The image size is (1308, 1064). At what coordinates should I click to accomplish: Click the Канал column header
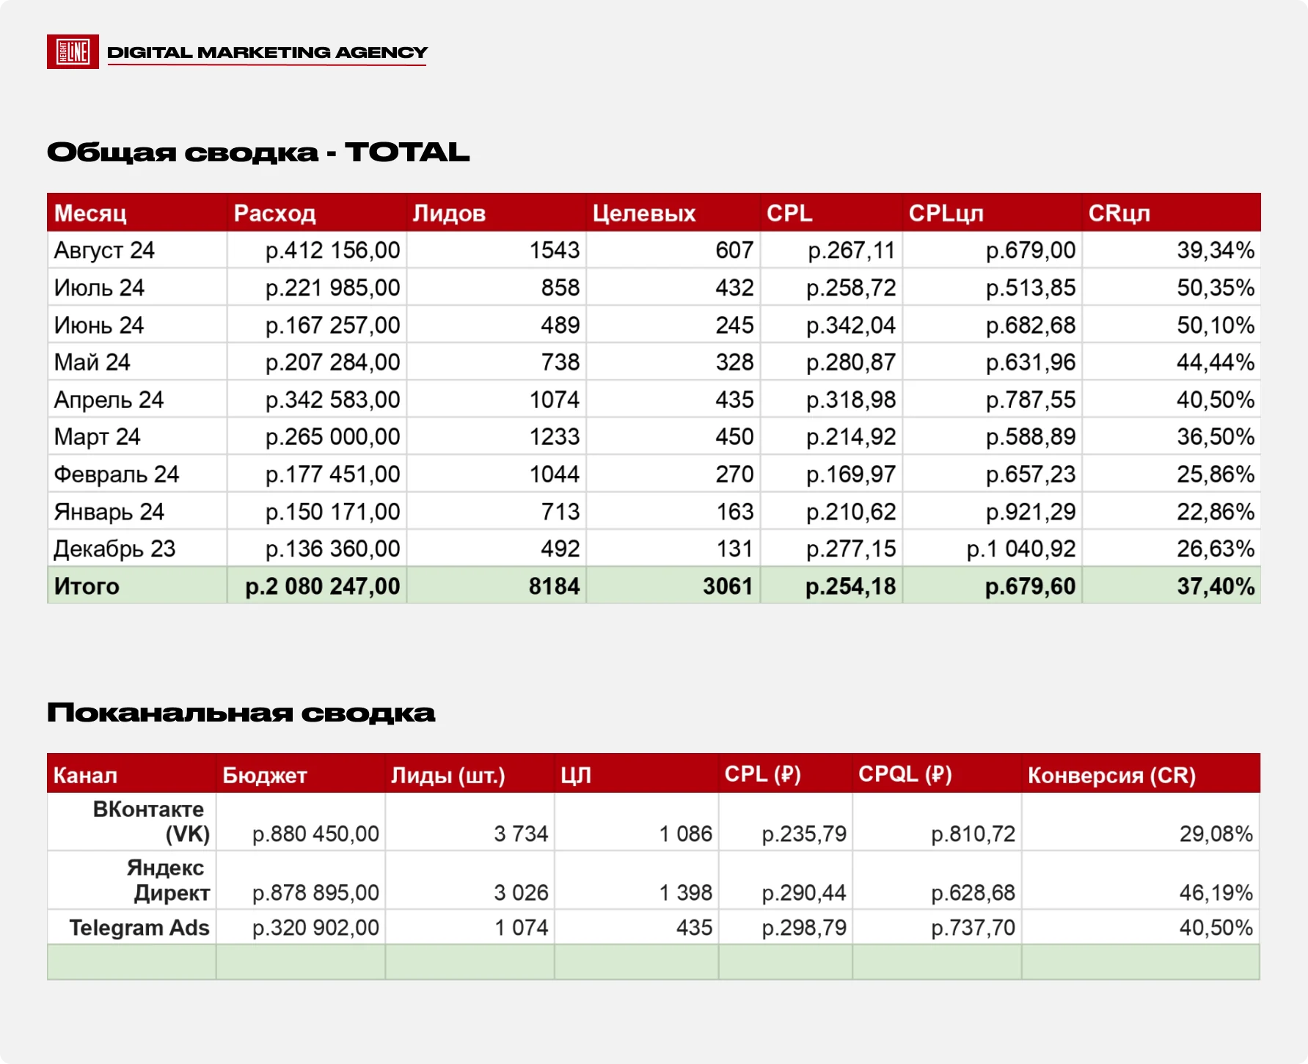click(132, 774)
